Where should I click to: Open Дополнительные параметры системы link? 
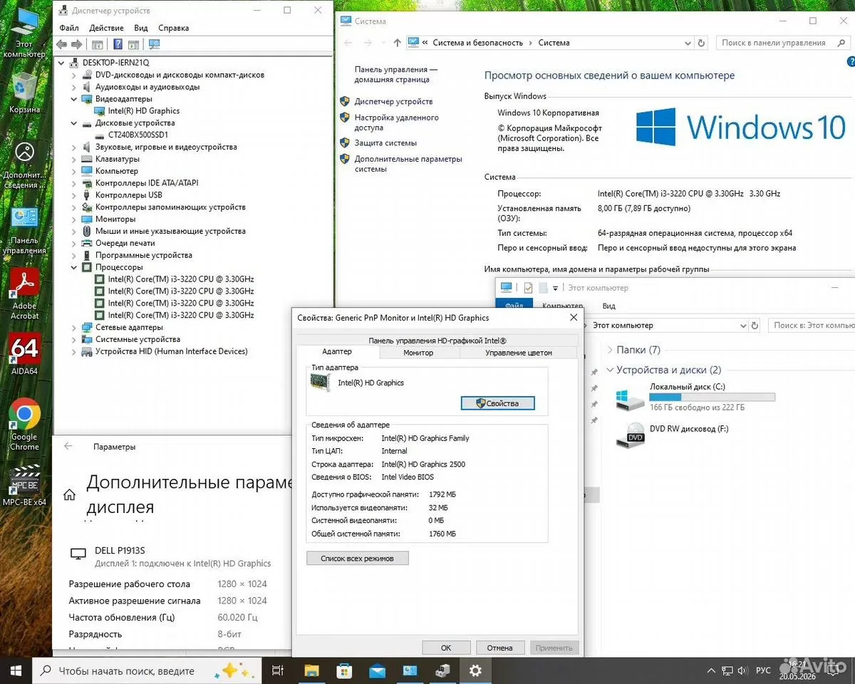408,164
